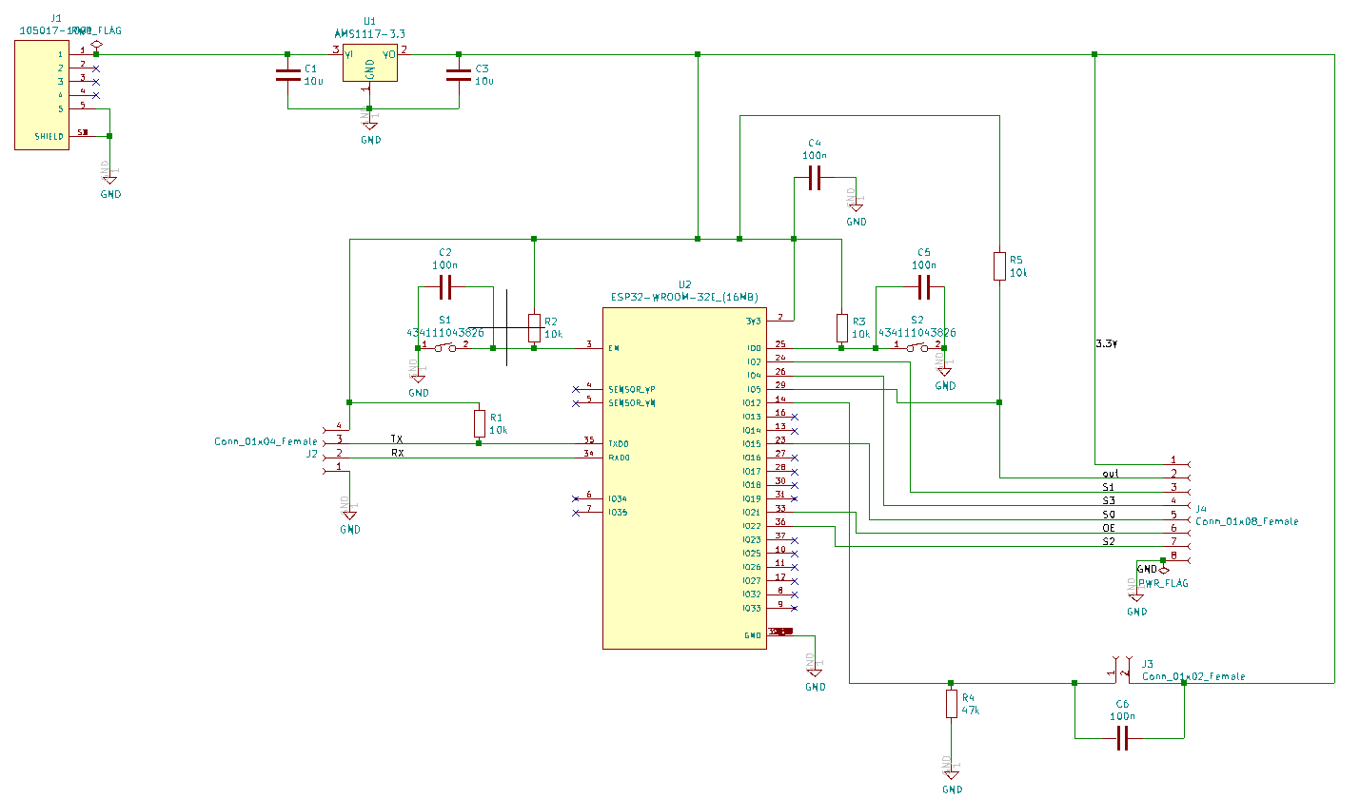
Task: Click the TXD0 pin label on U2
Action: pos(619,444)
